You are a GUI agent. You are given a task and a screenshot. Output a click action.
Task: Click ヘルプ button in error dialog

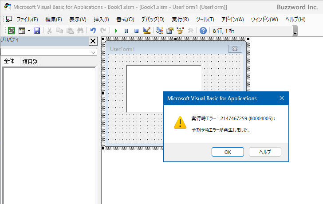coord(265,152)
